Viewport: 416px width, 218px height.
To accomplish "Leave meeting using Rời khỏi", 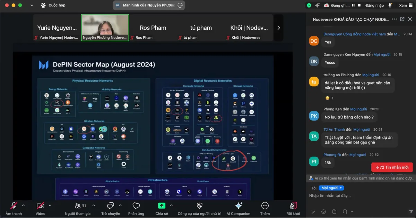I will (293, 209).
